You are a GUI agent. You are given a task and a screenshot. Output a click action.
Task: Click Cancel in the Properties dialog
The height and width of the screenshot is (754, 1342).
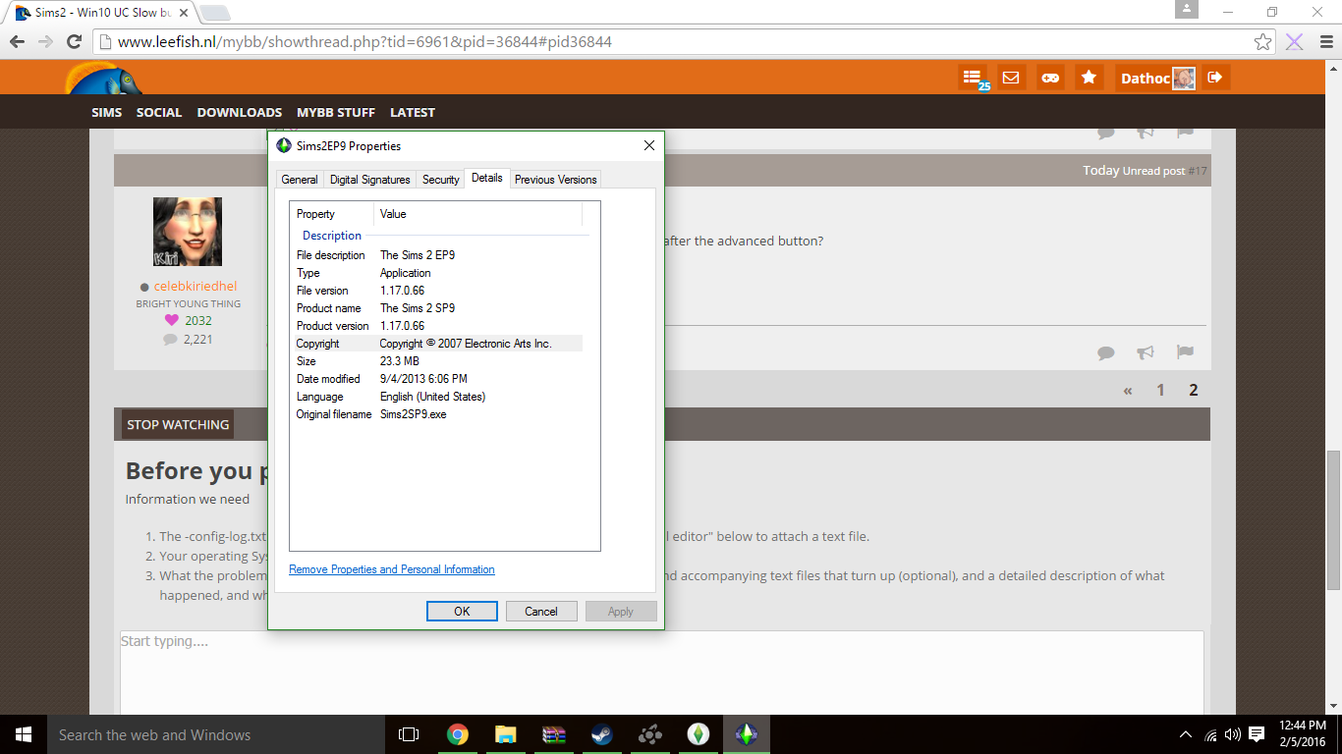click(x=541, y=612)
